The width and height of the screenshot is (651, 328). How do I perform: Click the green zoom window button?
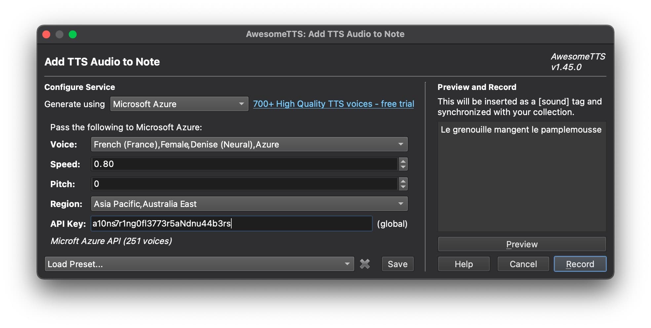(73, 34)
